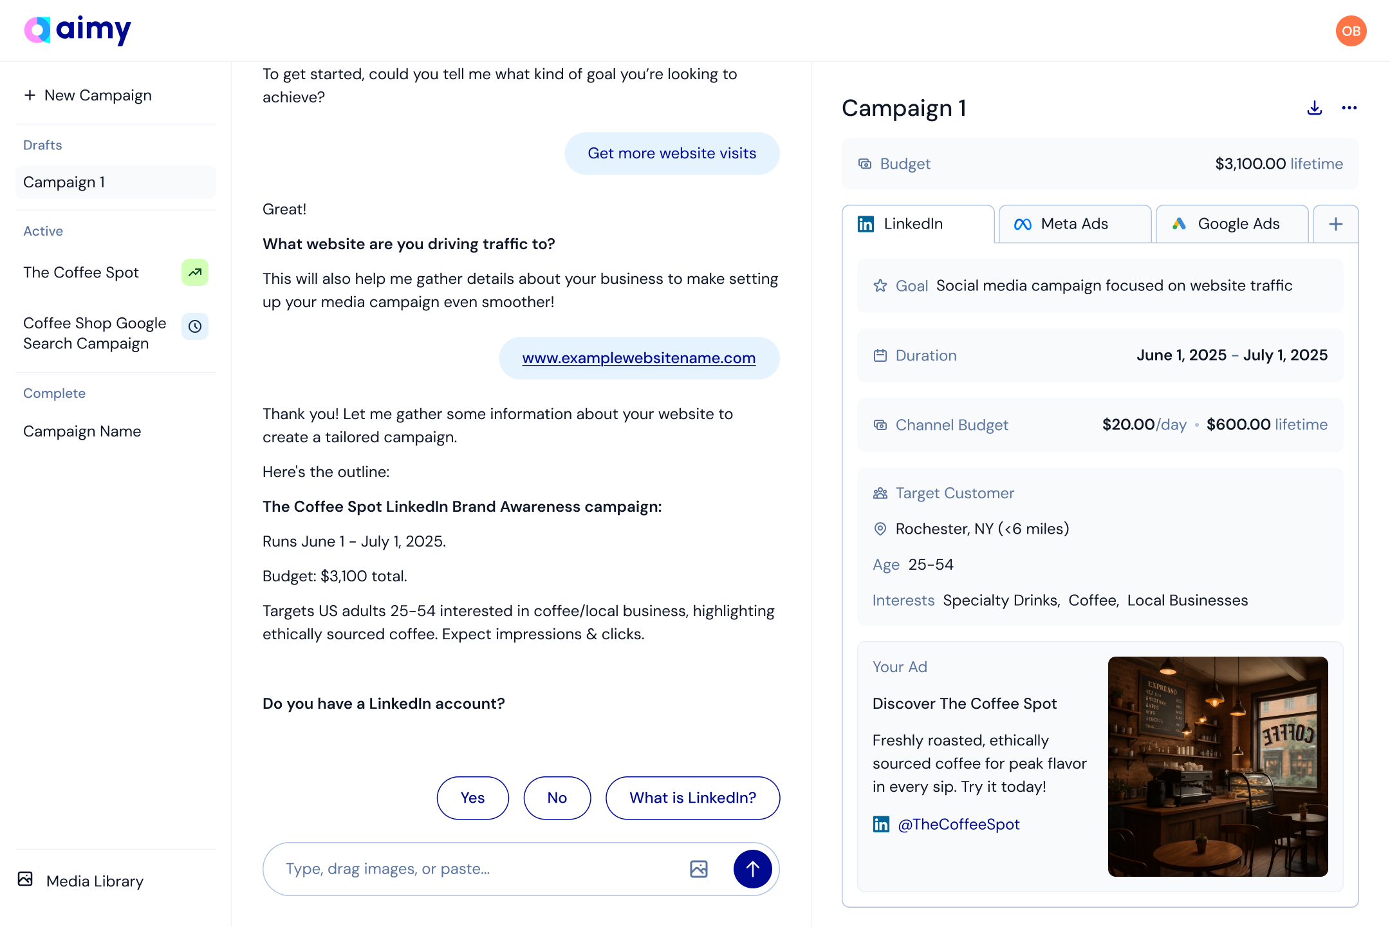Click the coffee shop ad thumbnail image
This screenshot has height=927, width=1390.
click(x=1218, y=766)
